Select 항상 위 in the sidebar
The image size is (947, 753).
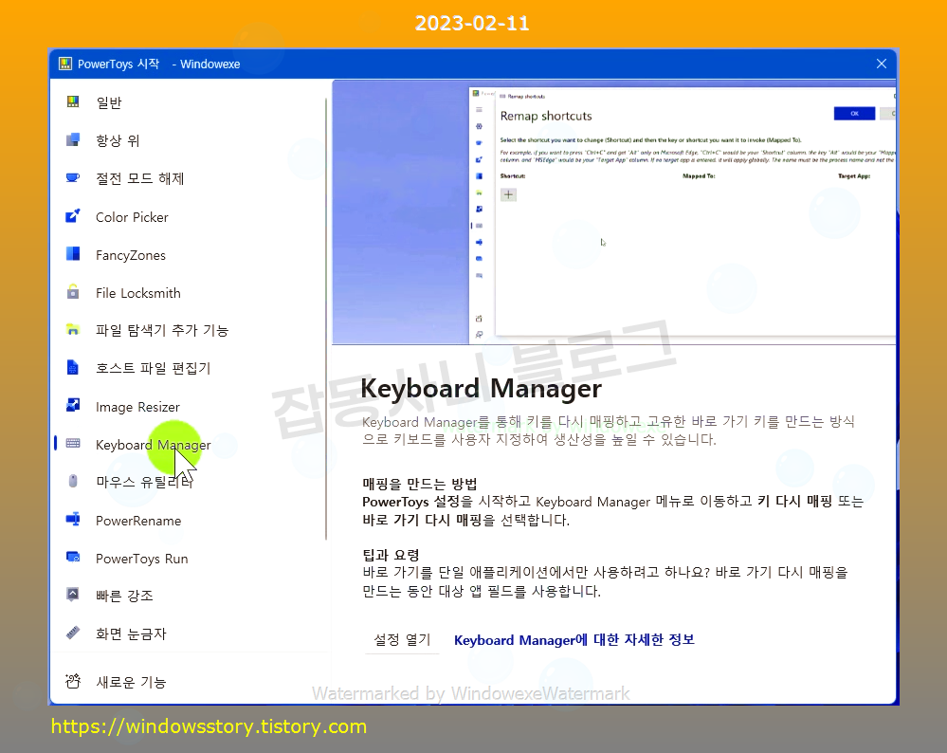118,140
